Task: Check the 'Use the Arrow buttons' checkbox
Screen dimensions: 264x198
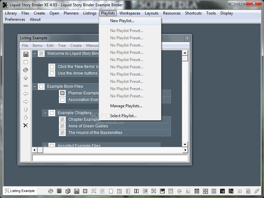Action: (52, 73)
